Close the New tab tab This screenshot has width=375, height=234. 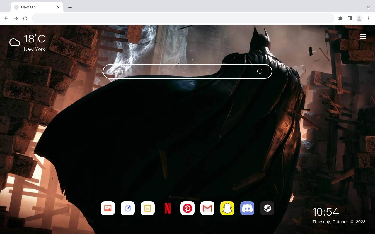(58, 7)
